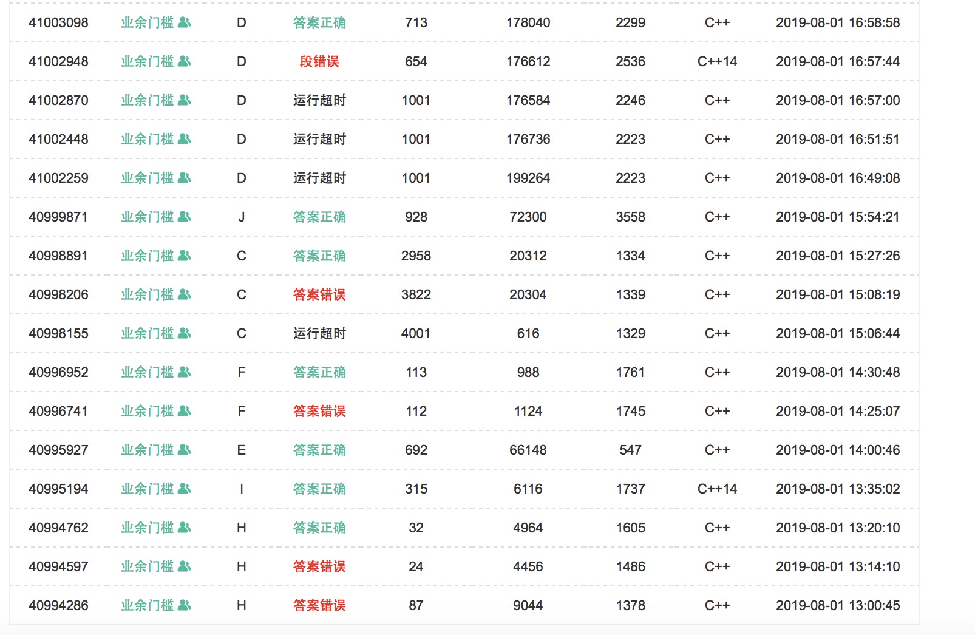Open the 段错误 status of submission 41002948

319,61
